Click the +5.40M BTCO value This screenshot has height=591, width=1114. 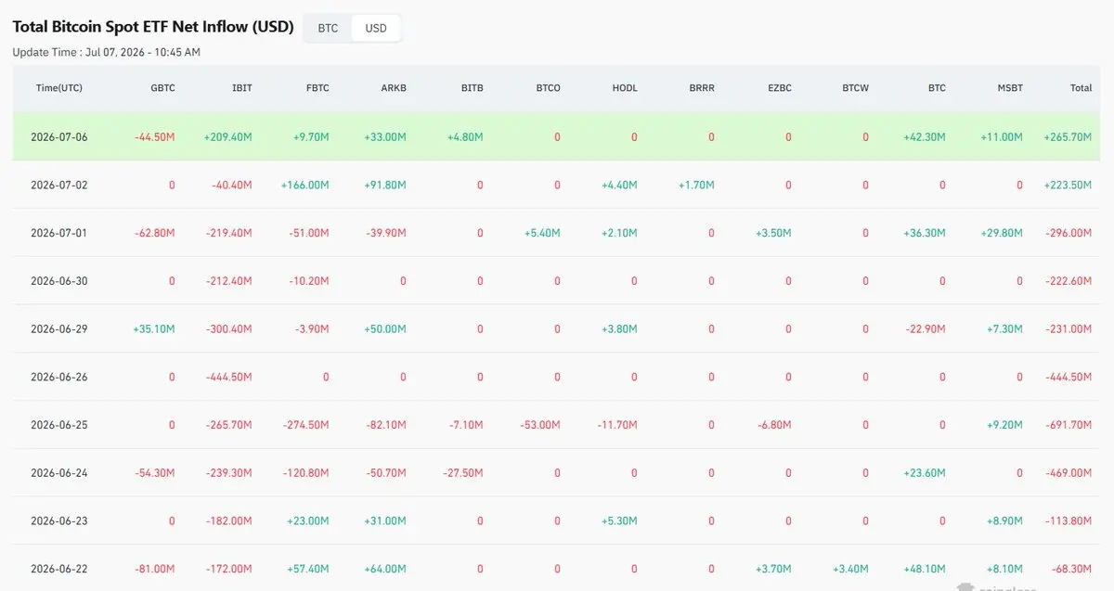coord(542,233)
